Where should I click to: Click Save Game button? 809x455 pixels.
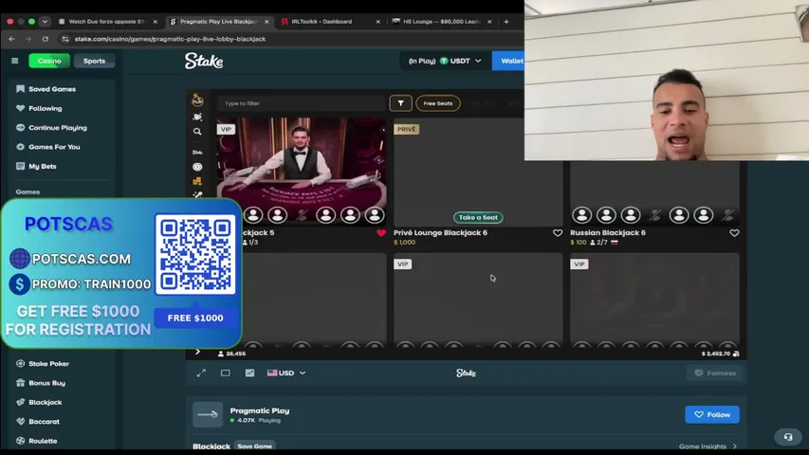click(255, 446)
